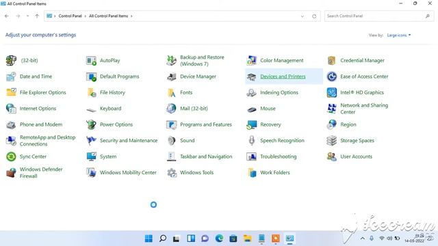The width and height of the screenshot is (438, 246).
Task: Open Backup and Restore icon
Action: point(171,61)
